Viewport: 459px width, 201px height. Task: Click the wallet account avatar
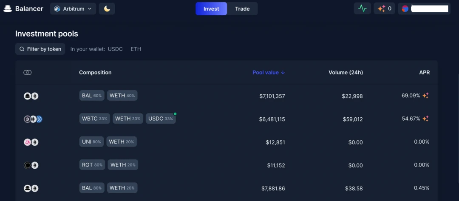click(x=405, y=9)
